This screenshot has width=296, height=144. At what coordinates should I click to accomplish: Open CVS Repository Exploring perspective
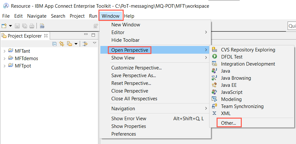pos(252,50)
